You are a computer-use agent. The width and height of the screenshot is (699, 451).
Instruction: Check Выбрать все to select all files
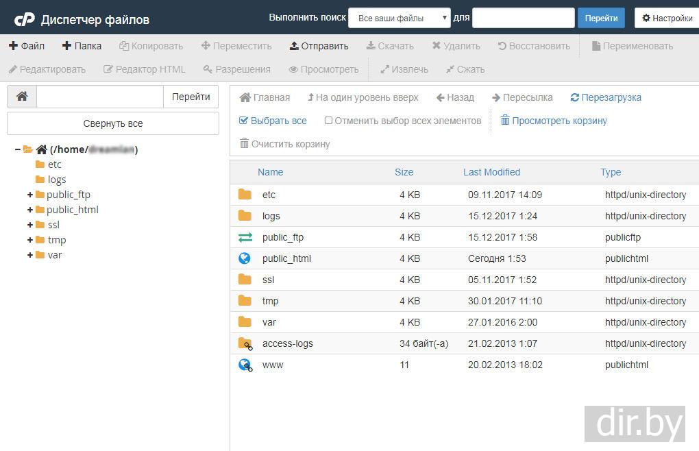pyautogui.click(x=273, y=121)
